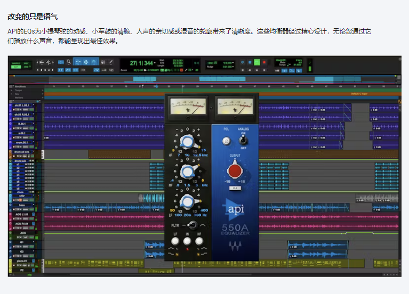Click the 27|1|344 main counter display

click(141, 63)
